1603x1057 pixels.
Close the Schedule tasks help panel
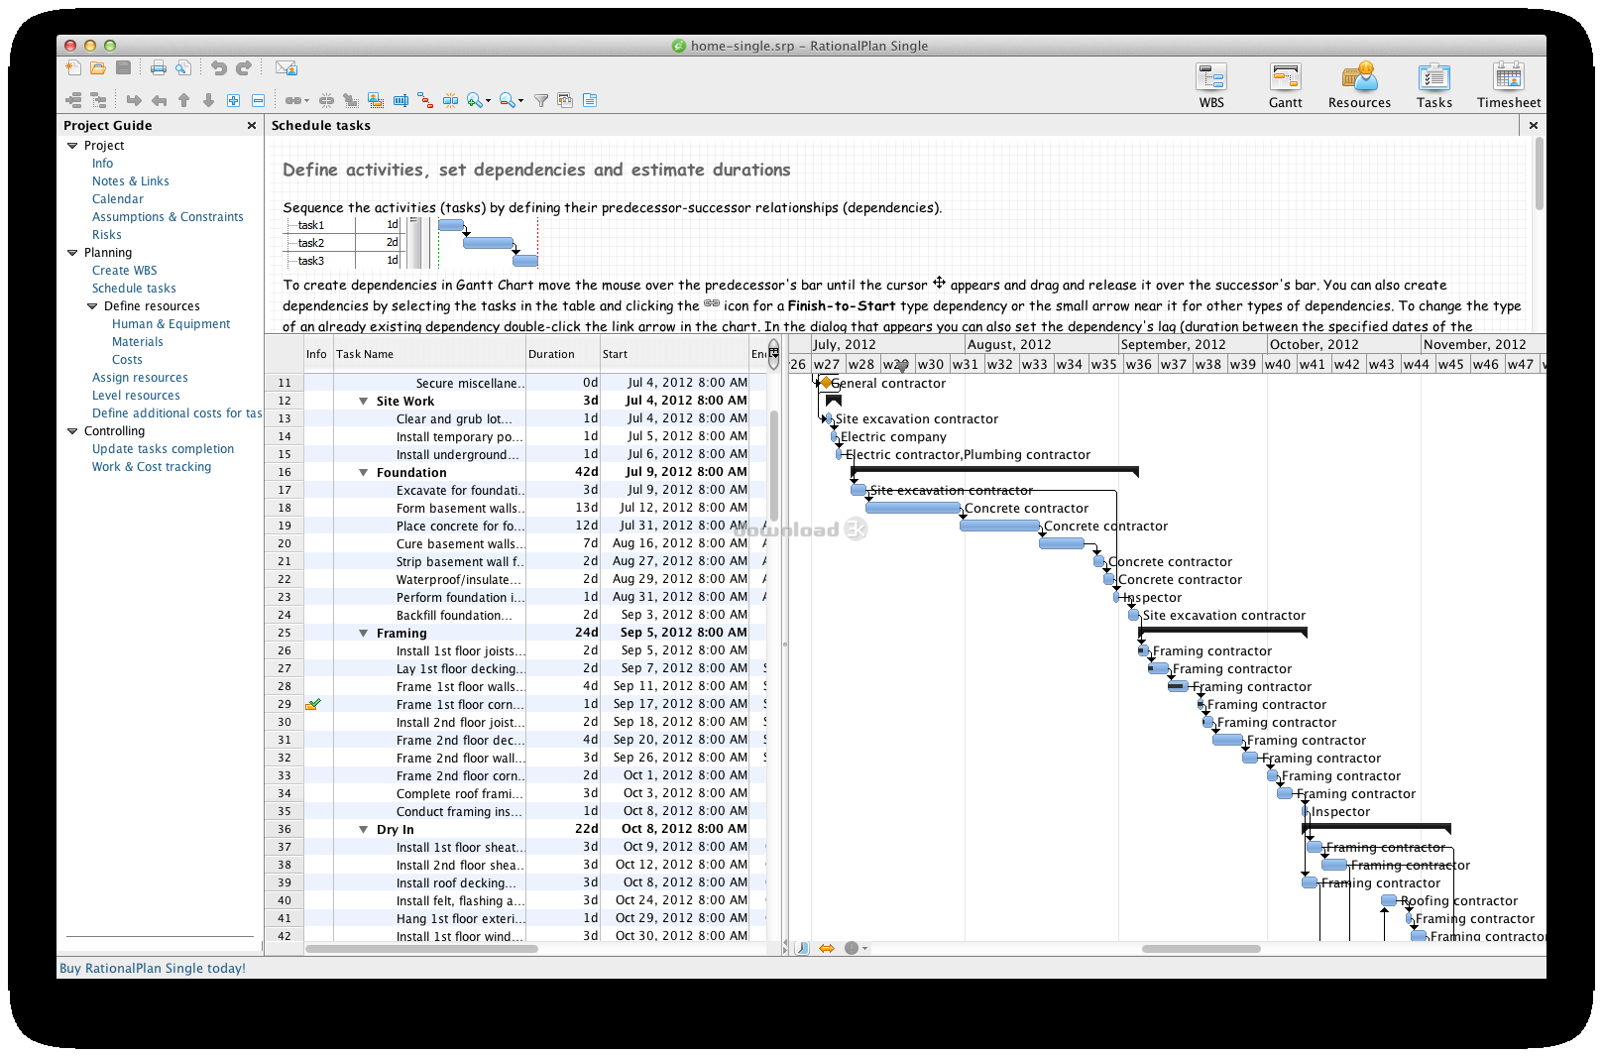tap(1534, 125)
